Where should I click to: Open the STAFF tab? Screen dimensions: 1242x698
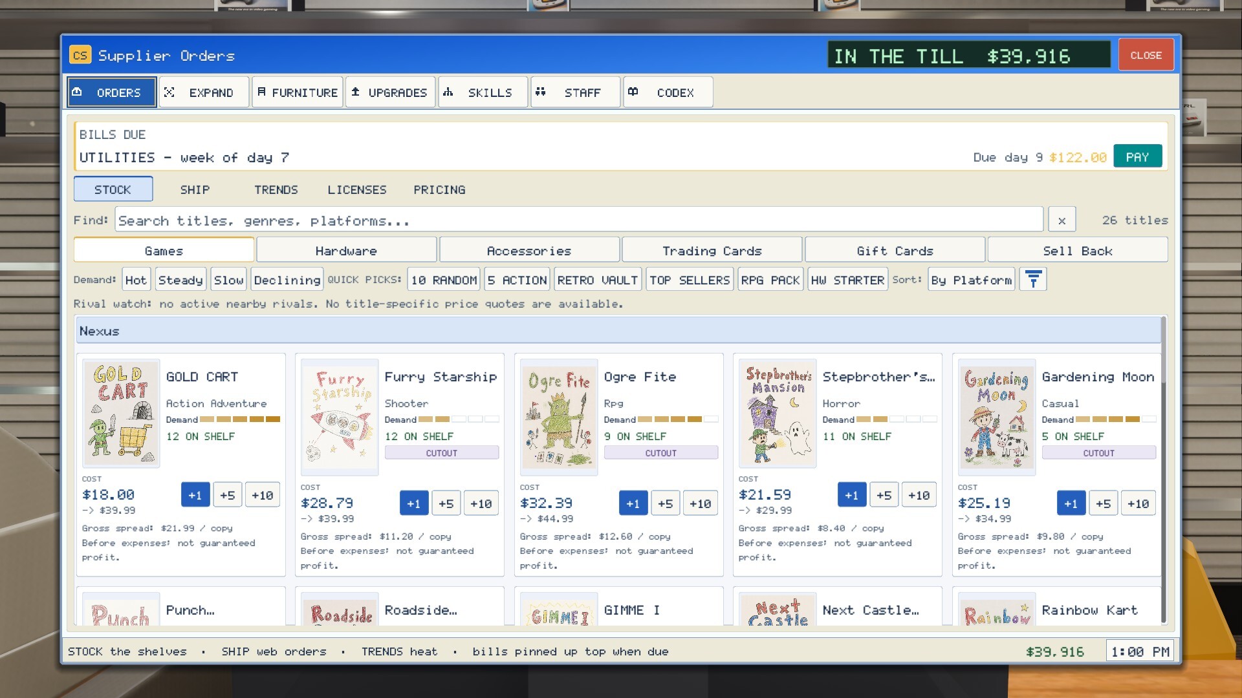pos(576,92)
